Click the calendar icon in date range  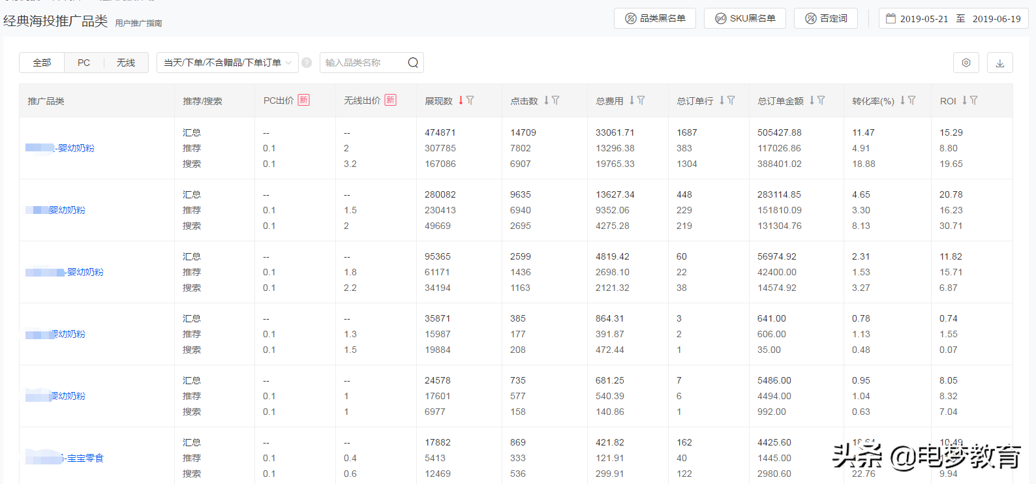[891, 18]
